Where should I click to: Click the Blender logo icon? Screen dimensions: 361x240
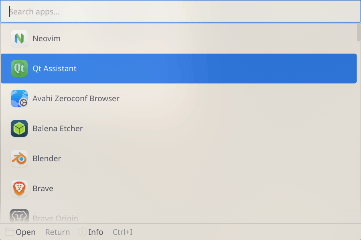[19, 158]
